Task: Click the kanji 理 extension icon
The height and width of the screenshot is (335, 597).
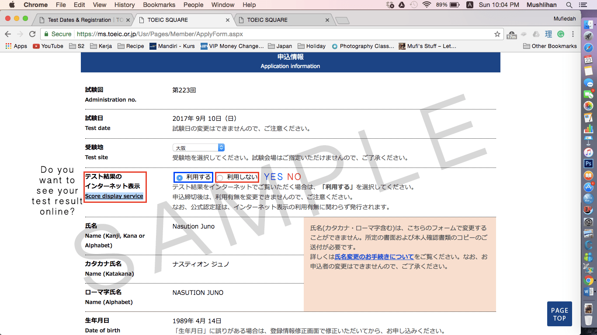Action: [548, 34]
